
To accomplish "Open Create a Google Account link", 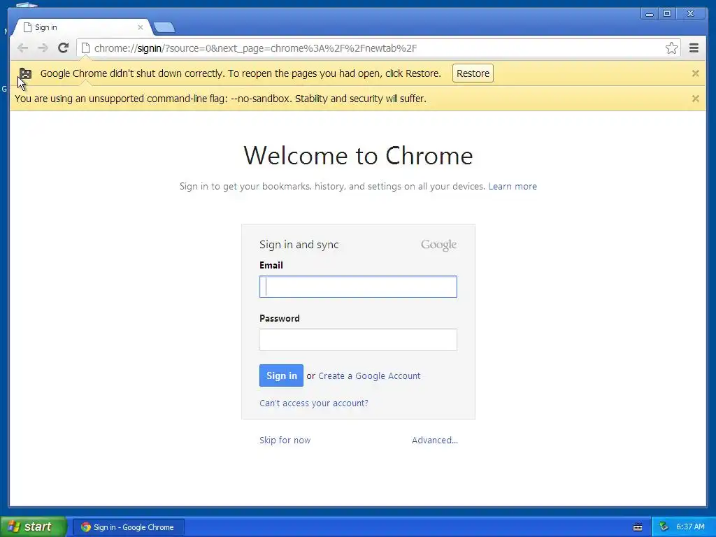I will tap(369, 375).
